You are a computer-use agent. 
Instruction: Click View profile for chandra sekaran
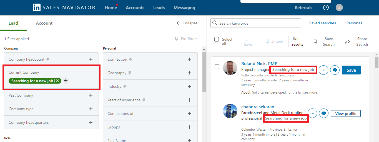(345, 113)
